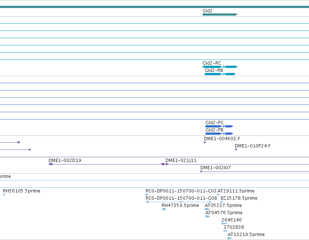Click the Gld2-PC protein label

point(214,123)
